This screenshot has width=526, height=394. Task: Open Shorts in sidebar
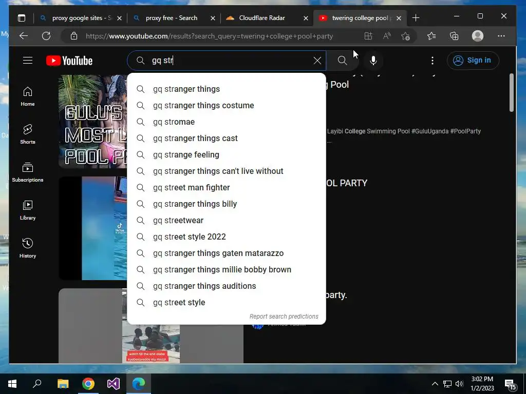click(28, 134)
